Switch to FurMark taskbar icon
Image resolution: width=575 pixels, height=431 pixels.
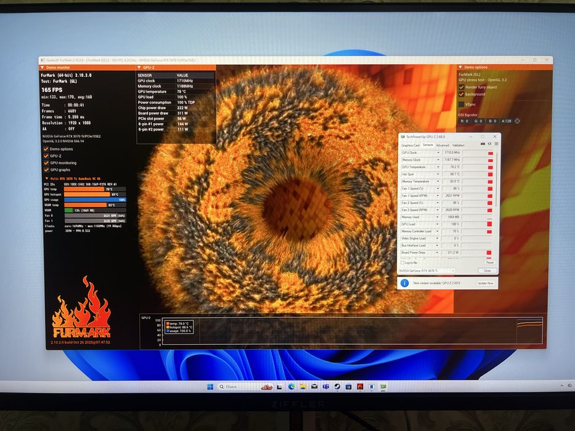pos(360,387)
